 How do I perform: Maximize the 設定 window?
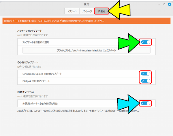click(x=164, y=5)
